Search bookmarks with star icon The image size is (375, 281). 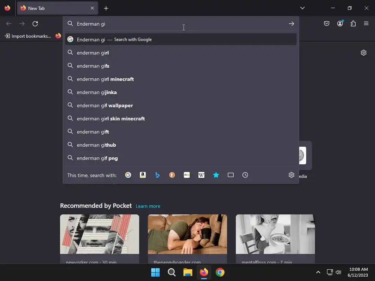pos(216,175)
